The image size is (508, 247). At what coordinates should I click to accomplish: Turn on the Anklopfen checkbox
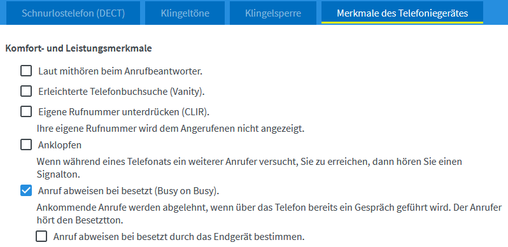click(26, 145)
